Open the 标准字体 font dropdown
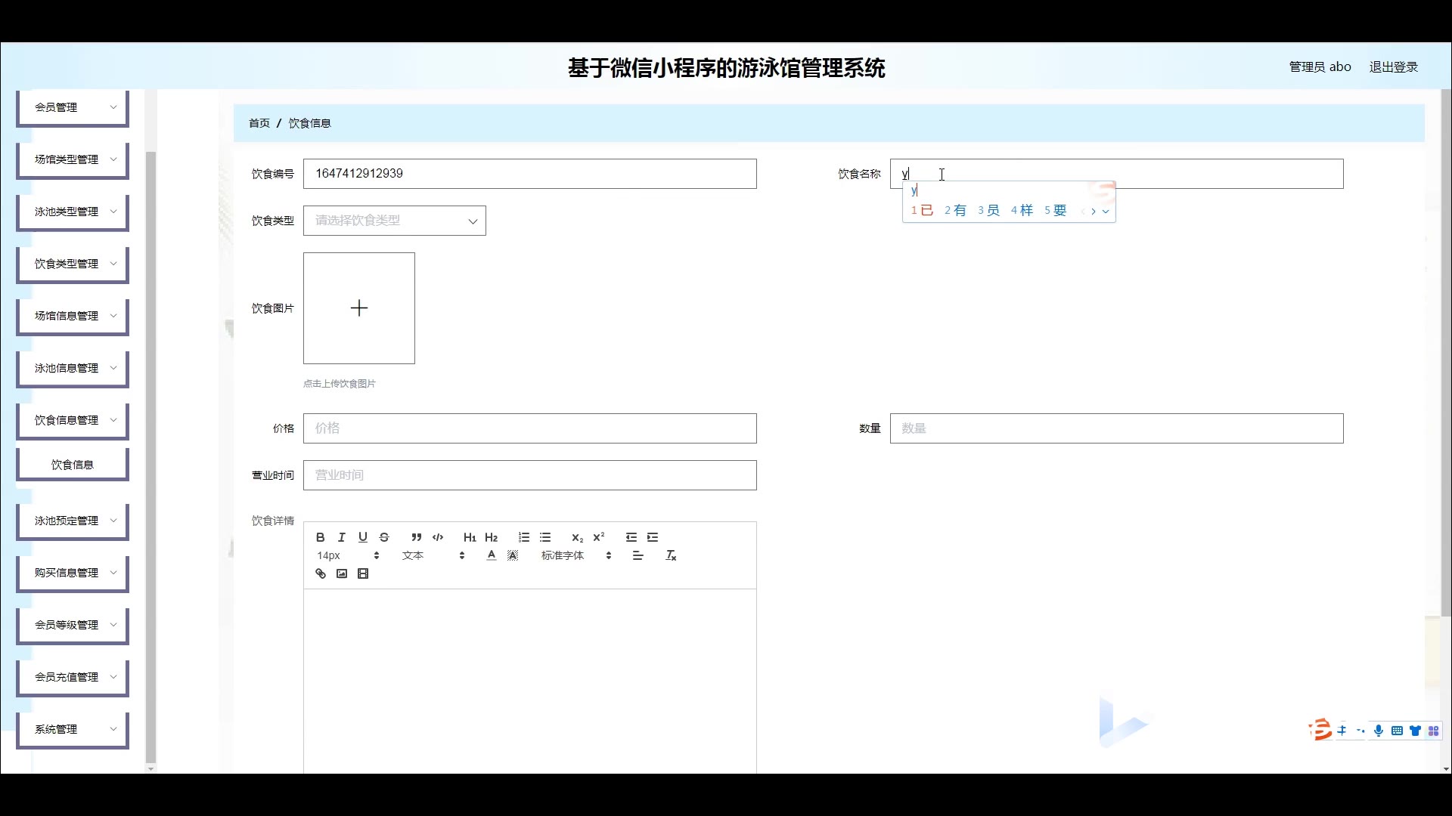This screenshot has width=1452, height=816. click(x=576, y=555)
